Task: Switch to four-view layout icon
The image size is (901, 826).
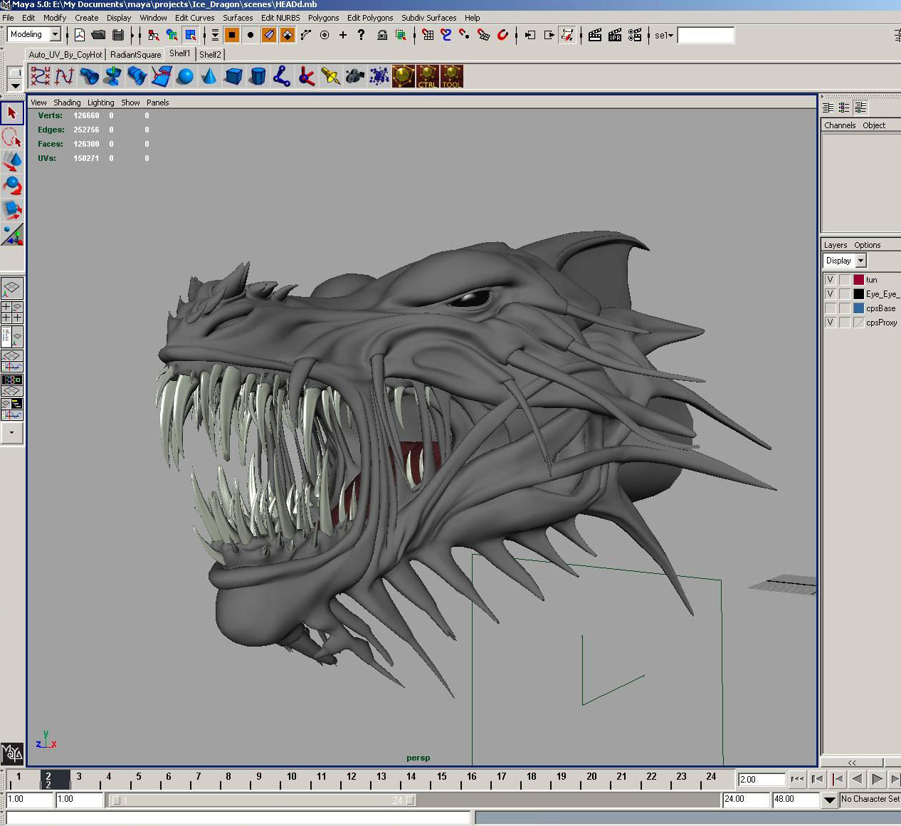Action: pos(11,313)
